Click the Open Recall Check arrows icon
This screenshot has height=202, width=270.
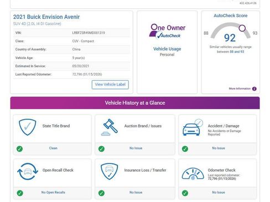pos(28,172)
